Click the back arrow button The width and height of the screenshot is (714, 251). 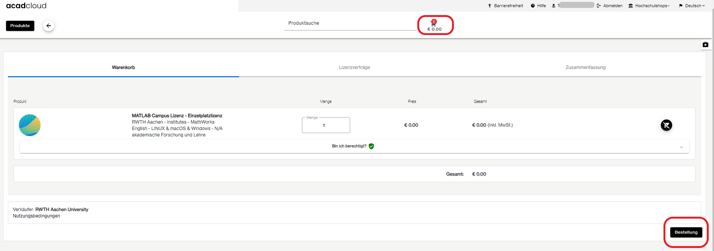click(49, 26)
